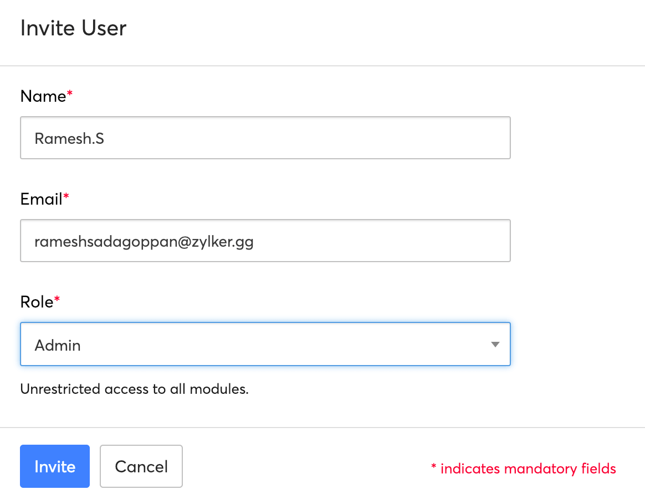Click the Email field label

pos(40,199)
